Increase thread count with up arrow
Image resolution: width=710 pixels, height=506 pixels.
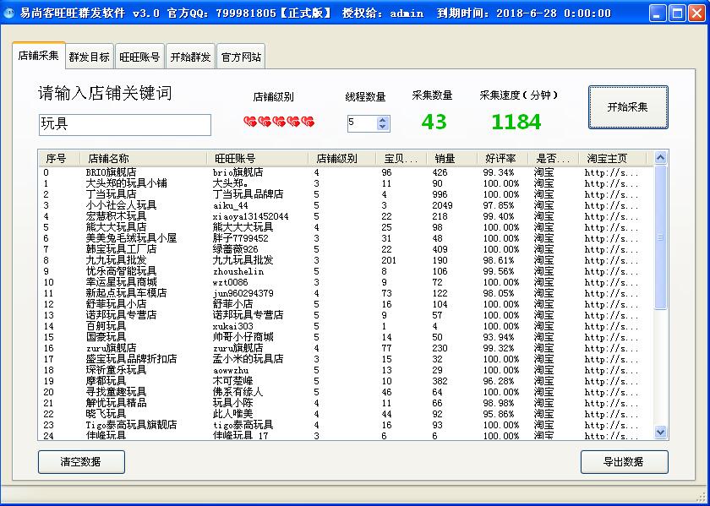click(383, 119)
